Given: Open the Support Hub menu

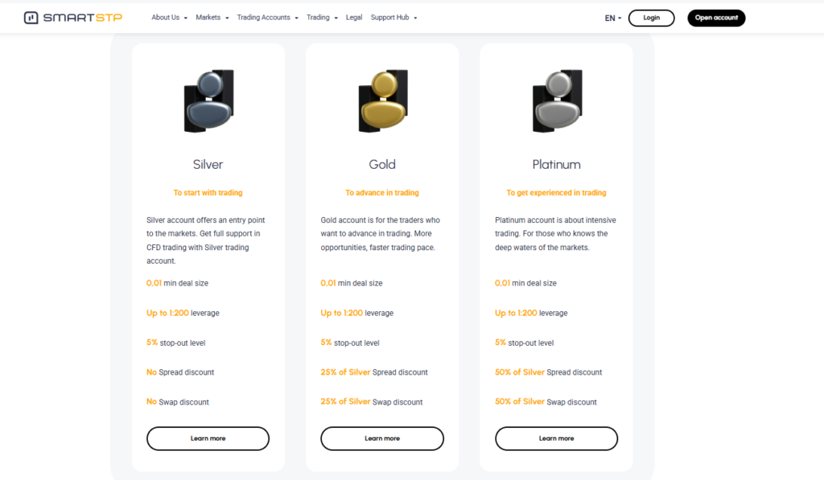Looking at the screenshot, I should tap(393, 17).
